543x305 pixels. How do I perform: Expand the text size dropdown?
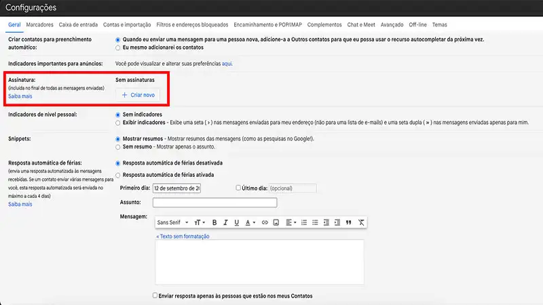point(200,222)
